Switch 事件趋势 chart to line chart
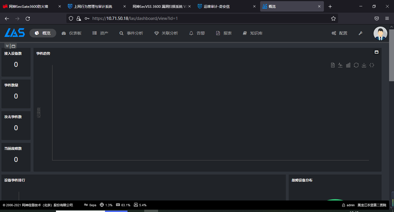This screenshot has height=212, width=394. (340, 65)
